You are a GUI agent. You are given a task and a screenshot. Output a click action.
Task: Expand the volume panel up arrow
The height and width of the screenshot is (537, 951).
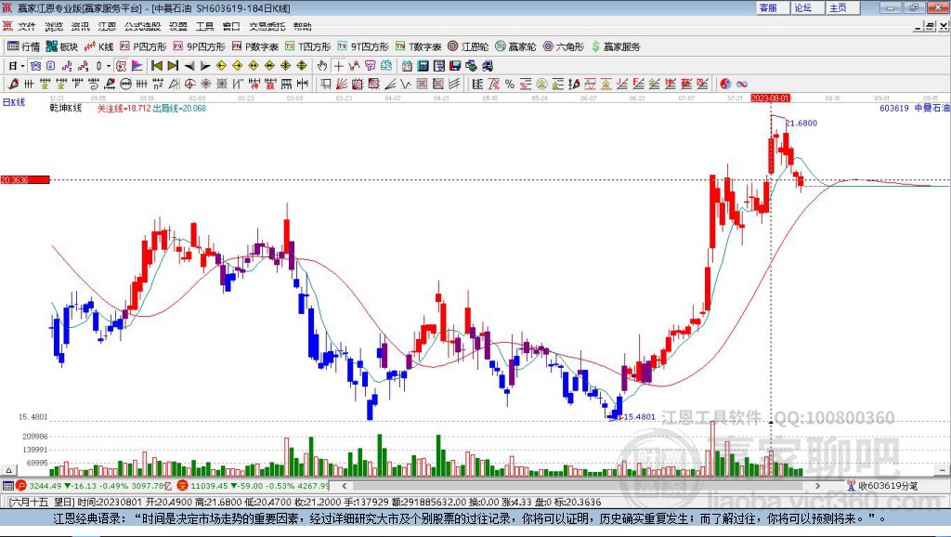click(x=8, y=470)
